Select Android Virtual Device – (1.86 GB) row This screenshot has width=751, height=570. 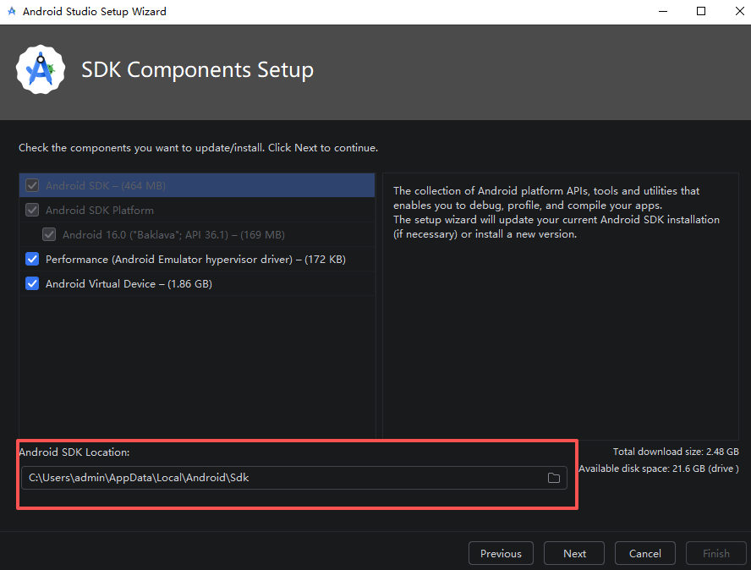[x=197, y=283]
